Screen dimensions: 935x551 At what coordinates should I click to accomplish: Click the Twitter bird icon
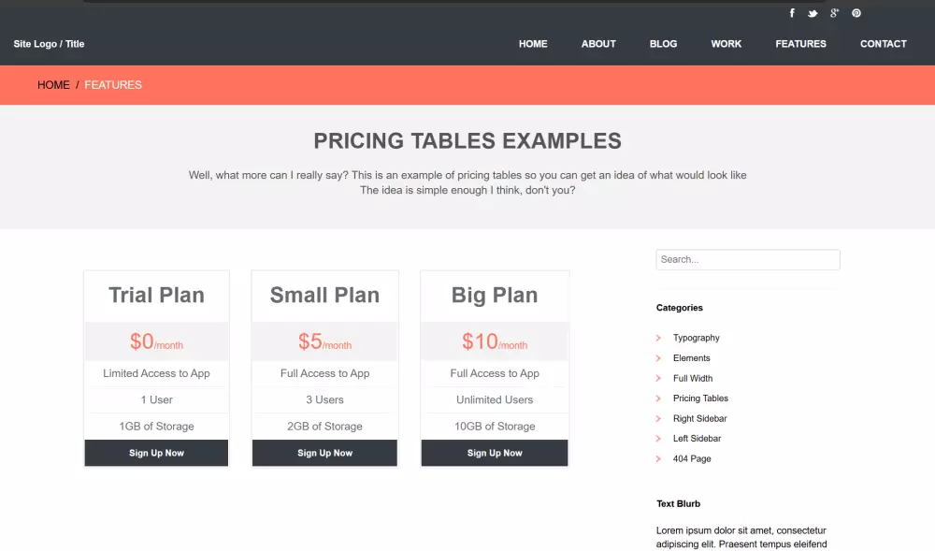click(813, 13)
